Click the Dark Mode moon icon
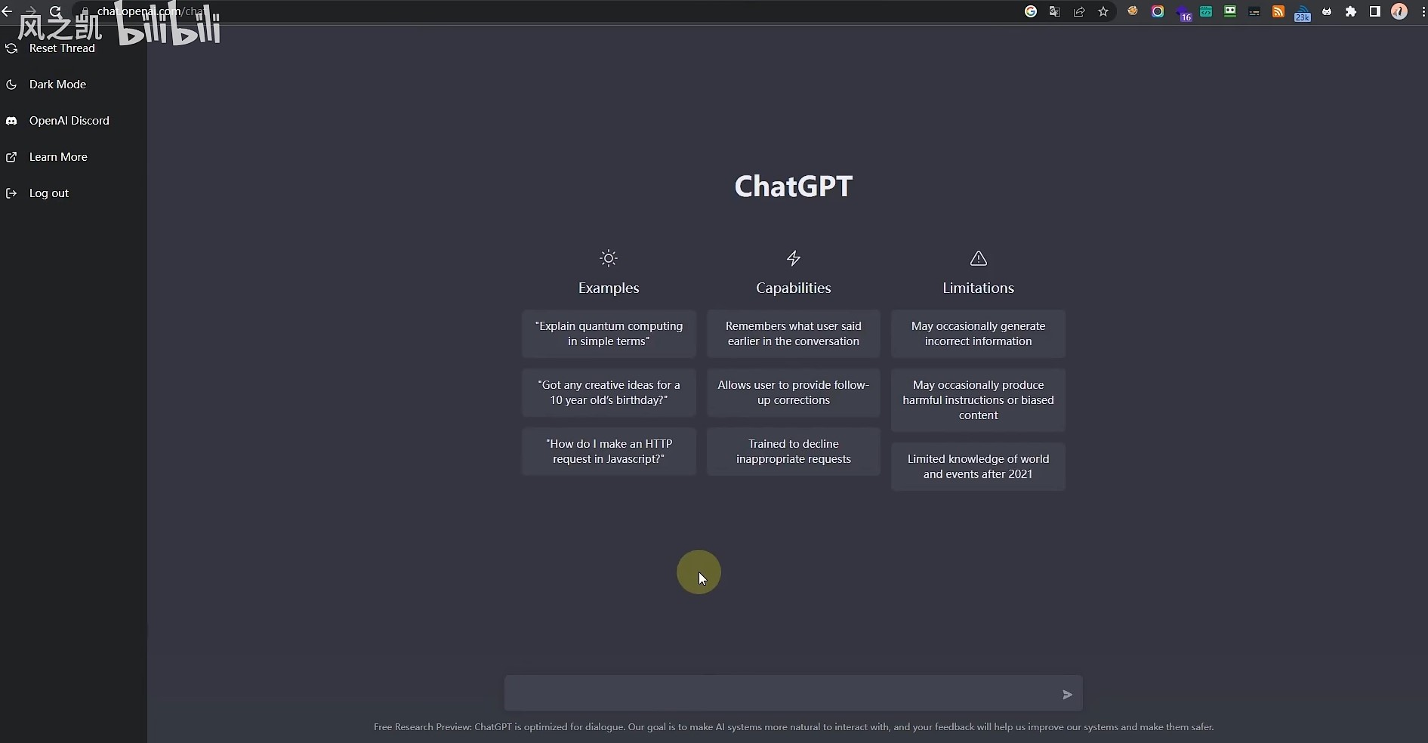1428x743 pixels. pyautogui.click(x=11, y=85)
